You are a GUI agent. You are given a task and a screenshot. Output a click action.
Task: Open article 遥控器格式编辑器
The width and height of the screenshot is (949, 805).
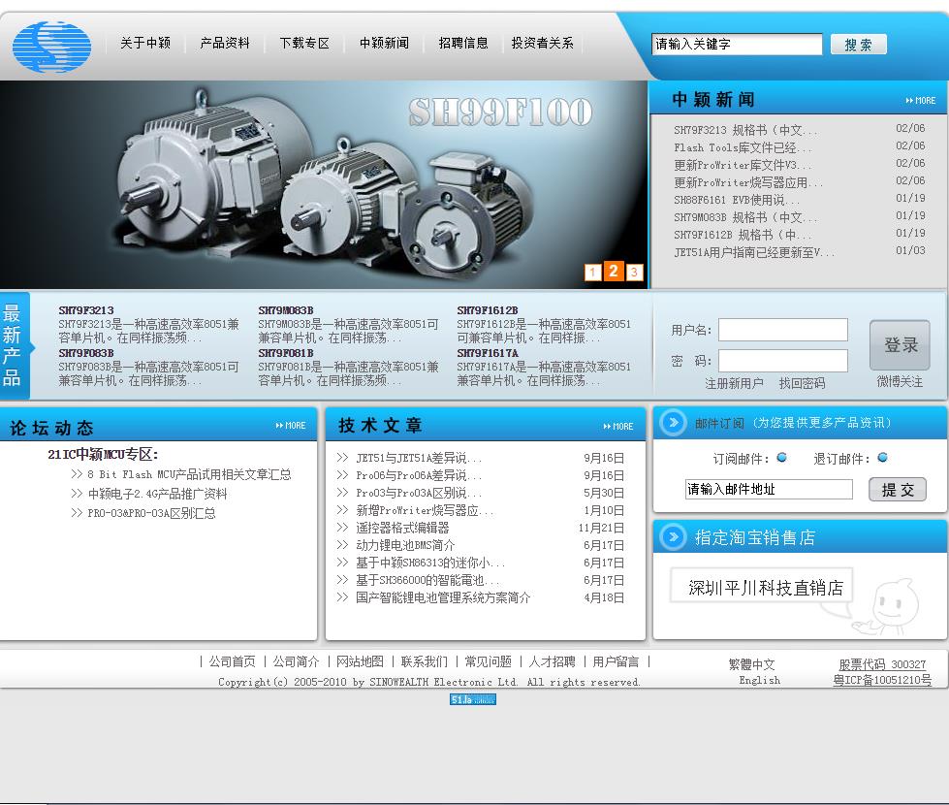click(402, 528)
